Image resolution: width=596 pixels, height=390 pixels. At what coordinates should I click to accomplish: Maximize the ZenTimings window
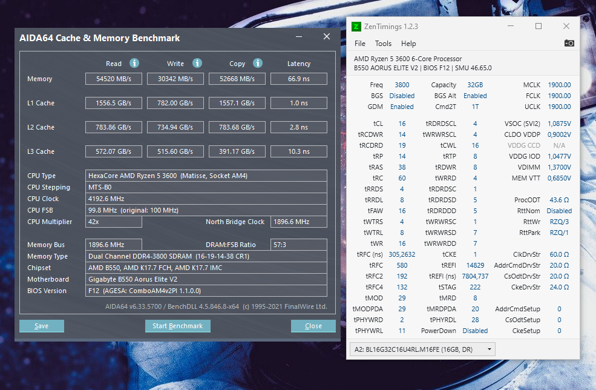pyautogui.click(x=539, y=26)
